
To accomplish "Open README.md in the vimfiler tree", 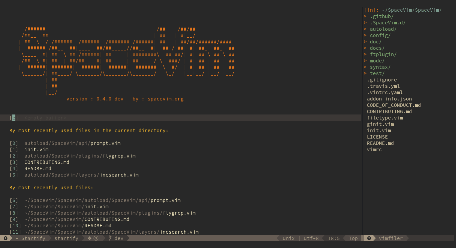I will pyautogui.click(x=380, y=143).
